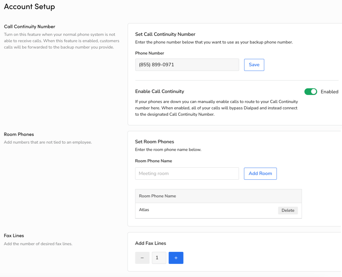
Task: Click the Add Fax Lines card title
Action: pyautogui.click(x=150, y=243)
